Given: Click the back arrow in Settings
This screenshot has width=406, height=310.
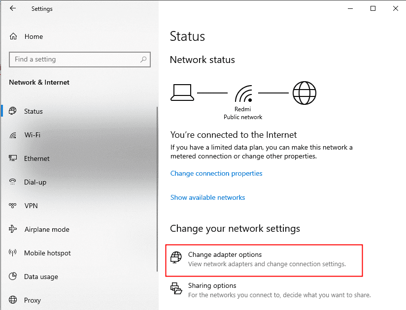Looking at the screenshot, I should (x=13, y=8).
